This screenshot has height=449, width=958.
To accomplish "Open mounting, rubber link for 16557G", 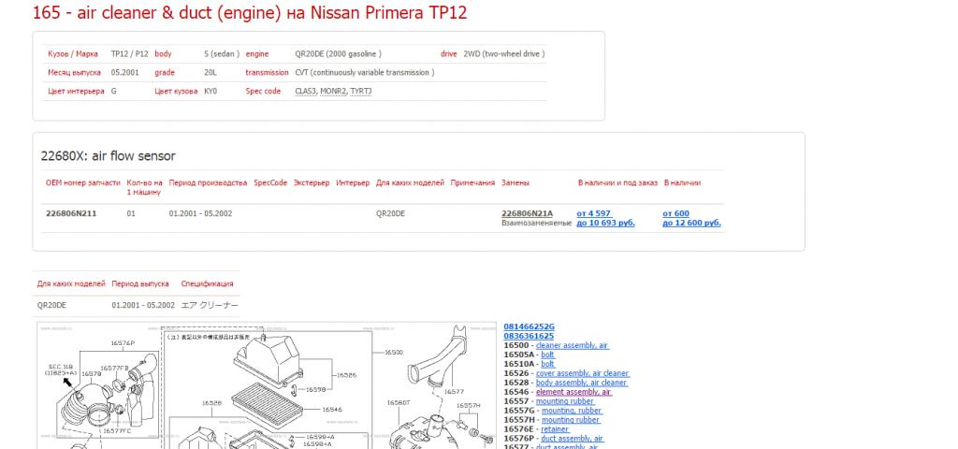I will (572, 411).
